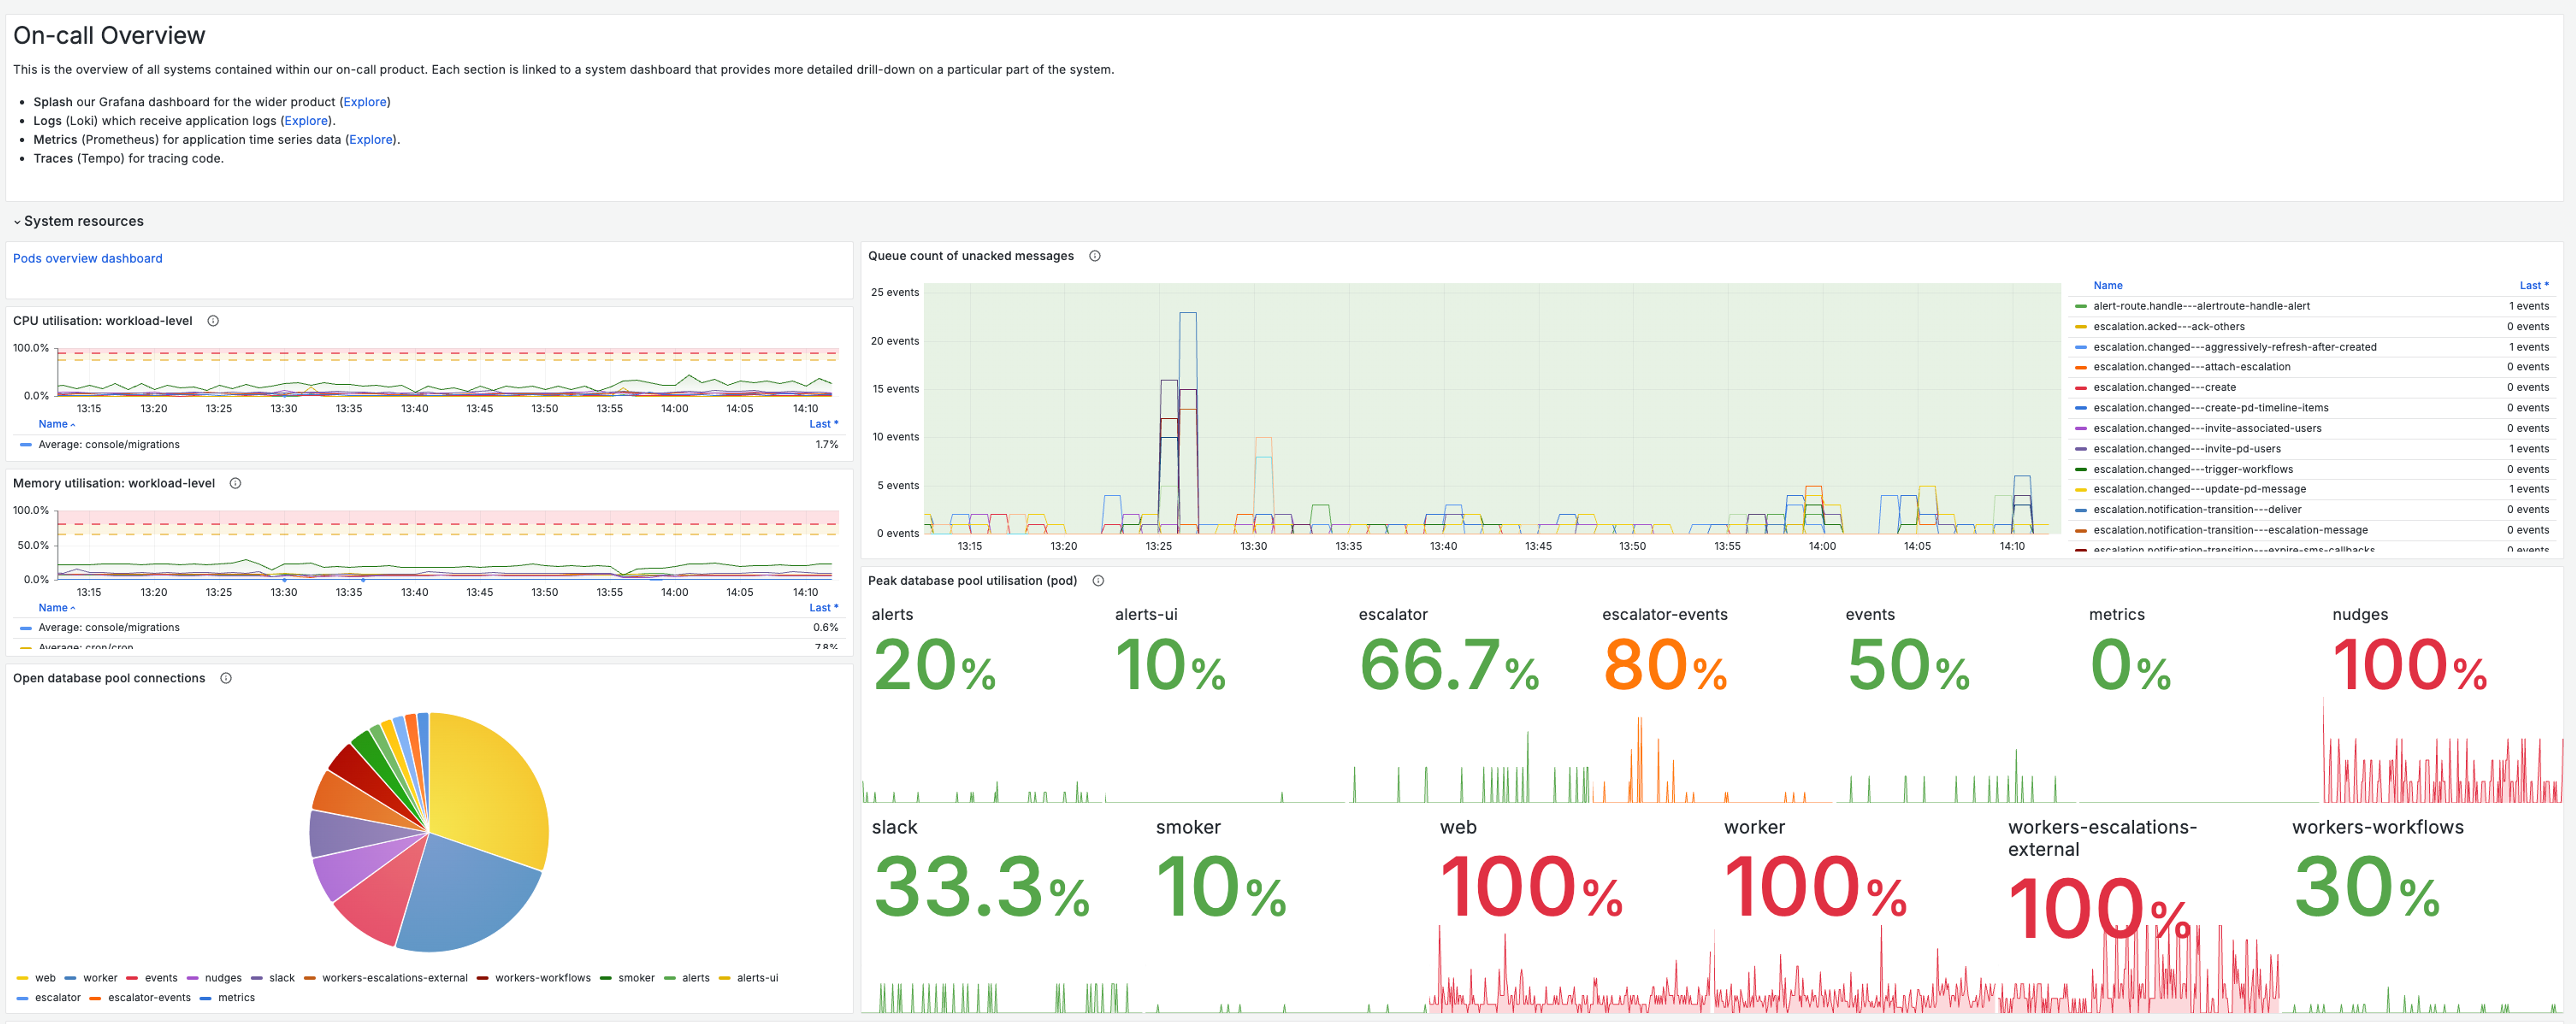Open Explore link for Logs (Loki)

(x=306, y=121)
